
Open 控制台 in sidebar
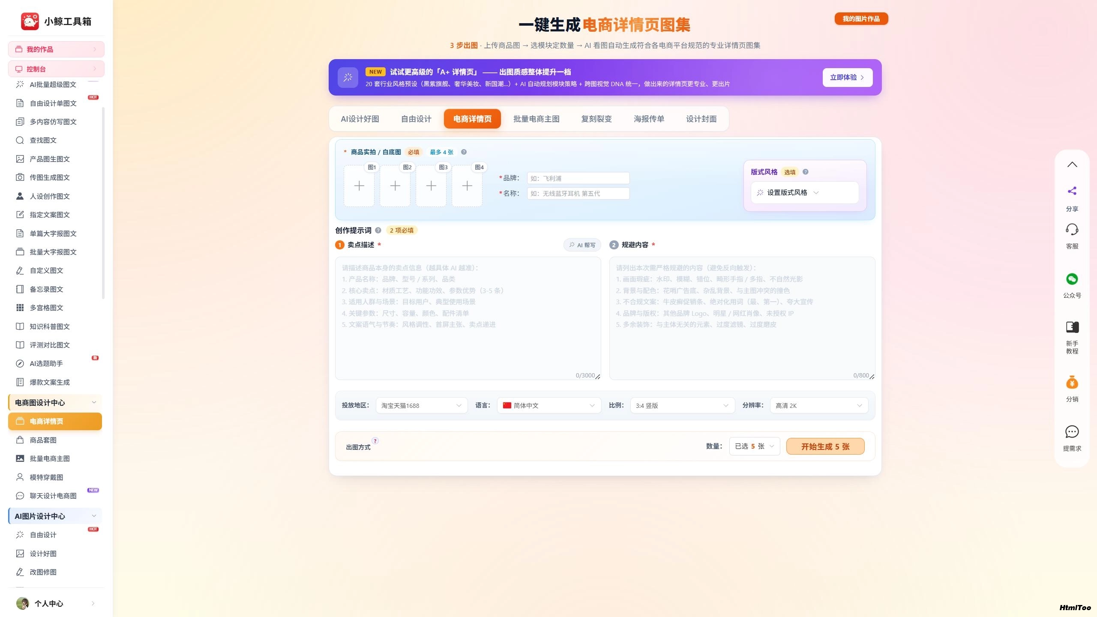(x=56, y=69)
